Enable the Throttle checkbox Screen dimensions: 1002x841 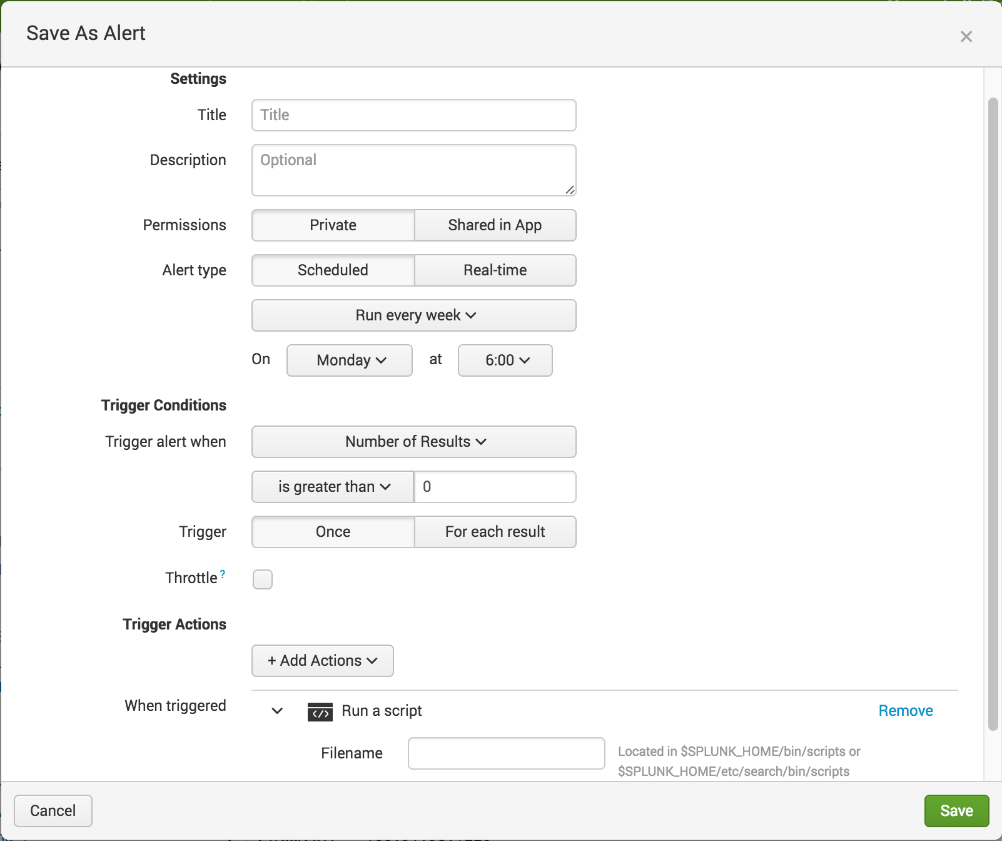pos(262,579)
